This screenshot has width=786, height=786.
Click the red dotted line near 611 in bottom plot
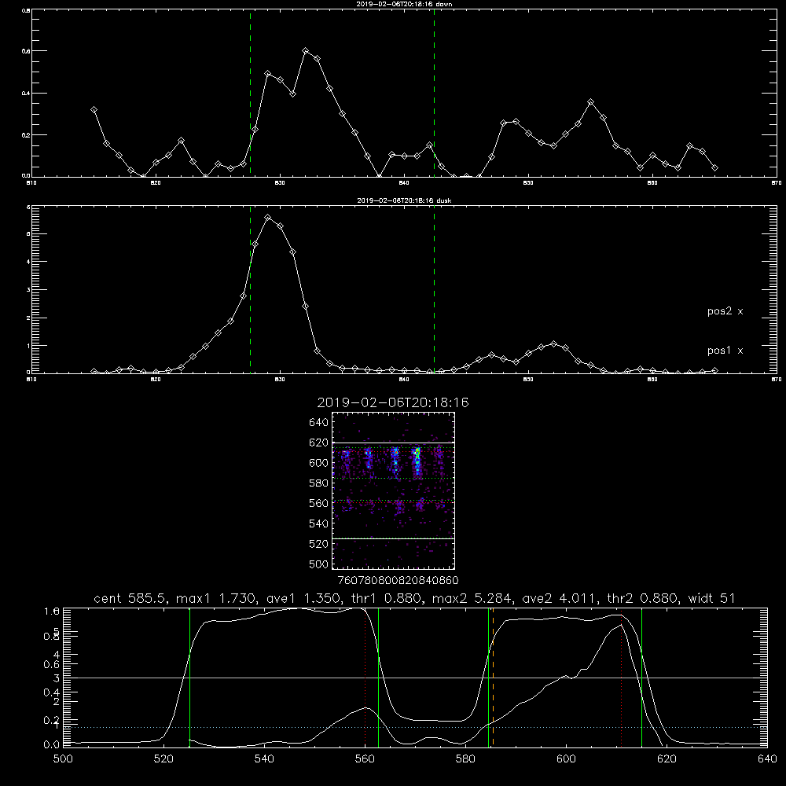622,680
